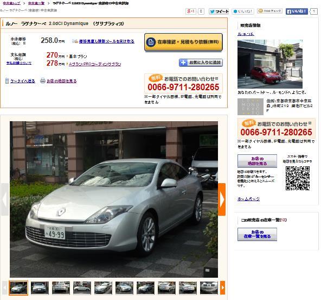Click the Laguna Coupe 2.0dCi Dynamique title
321x300 pixels.
pos(65,23)
